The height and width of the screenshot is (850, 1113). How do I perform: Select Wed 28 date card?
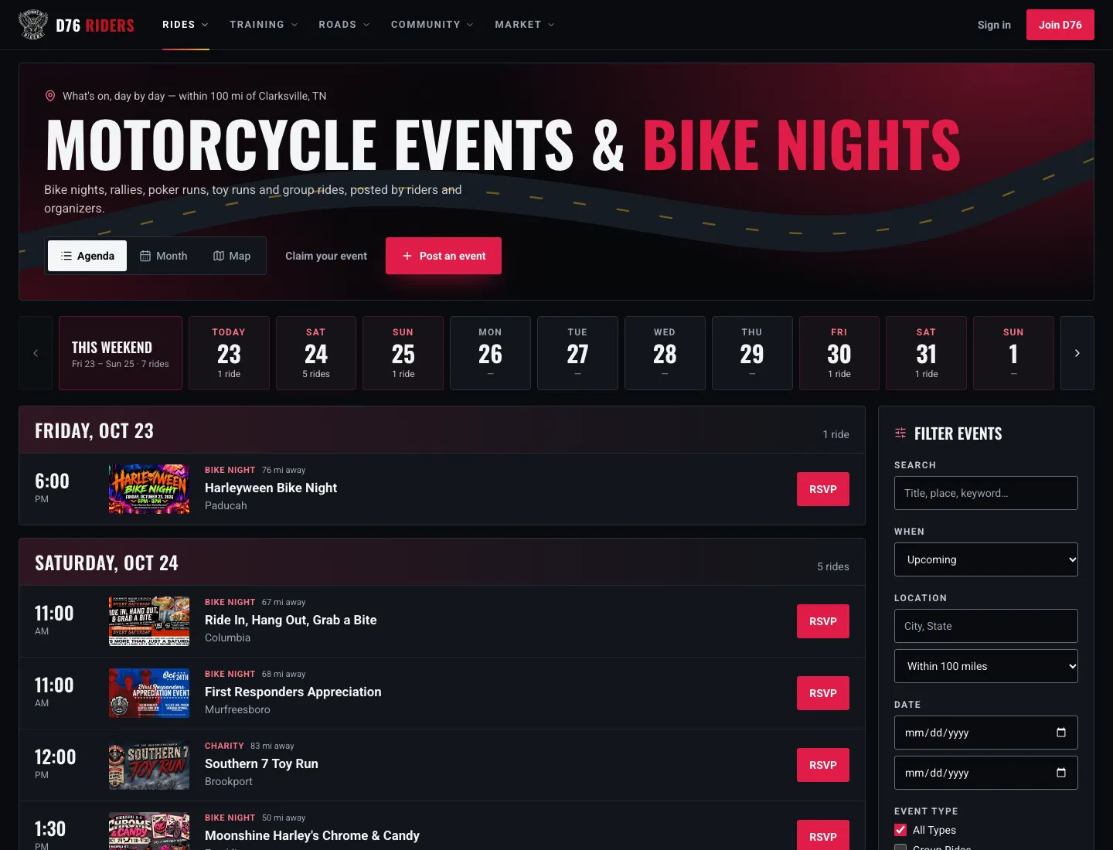665,353
